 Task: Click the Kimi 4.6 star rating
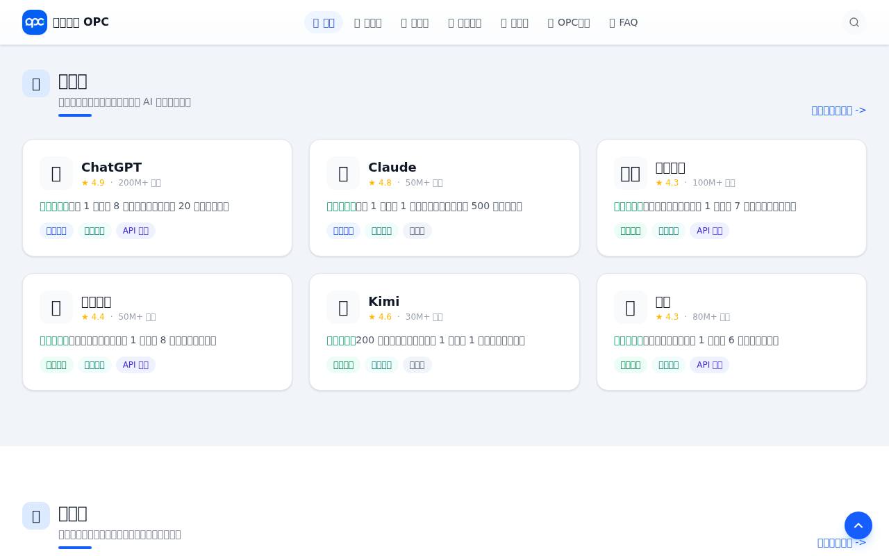point(380,317)
